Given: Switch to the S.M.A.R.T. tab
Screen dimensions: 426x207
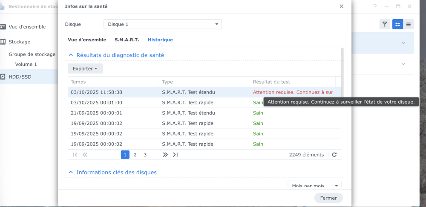Looking at the screenshot, I should pos(127,40).
